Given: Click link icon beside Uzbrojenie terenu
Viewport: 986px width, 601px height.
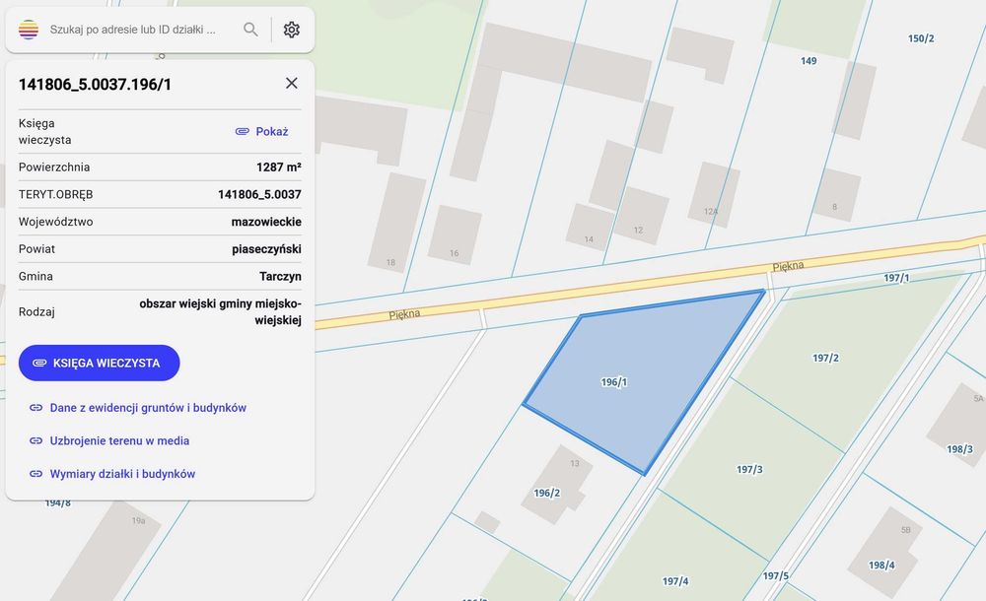Looking at the screenshot, I should (35, 440).
